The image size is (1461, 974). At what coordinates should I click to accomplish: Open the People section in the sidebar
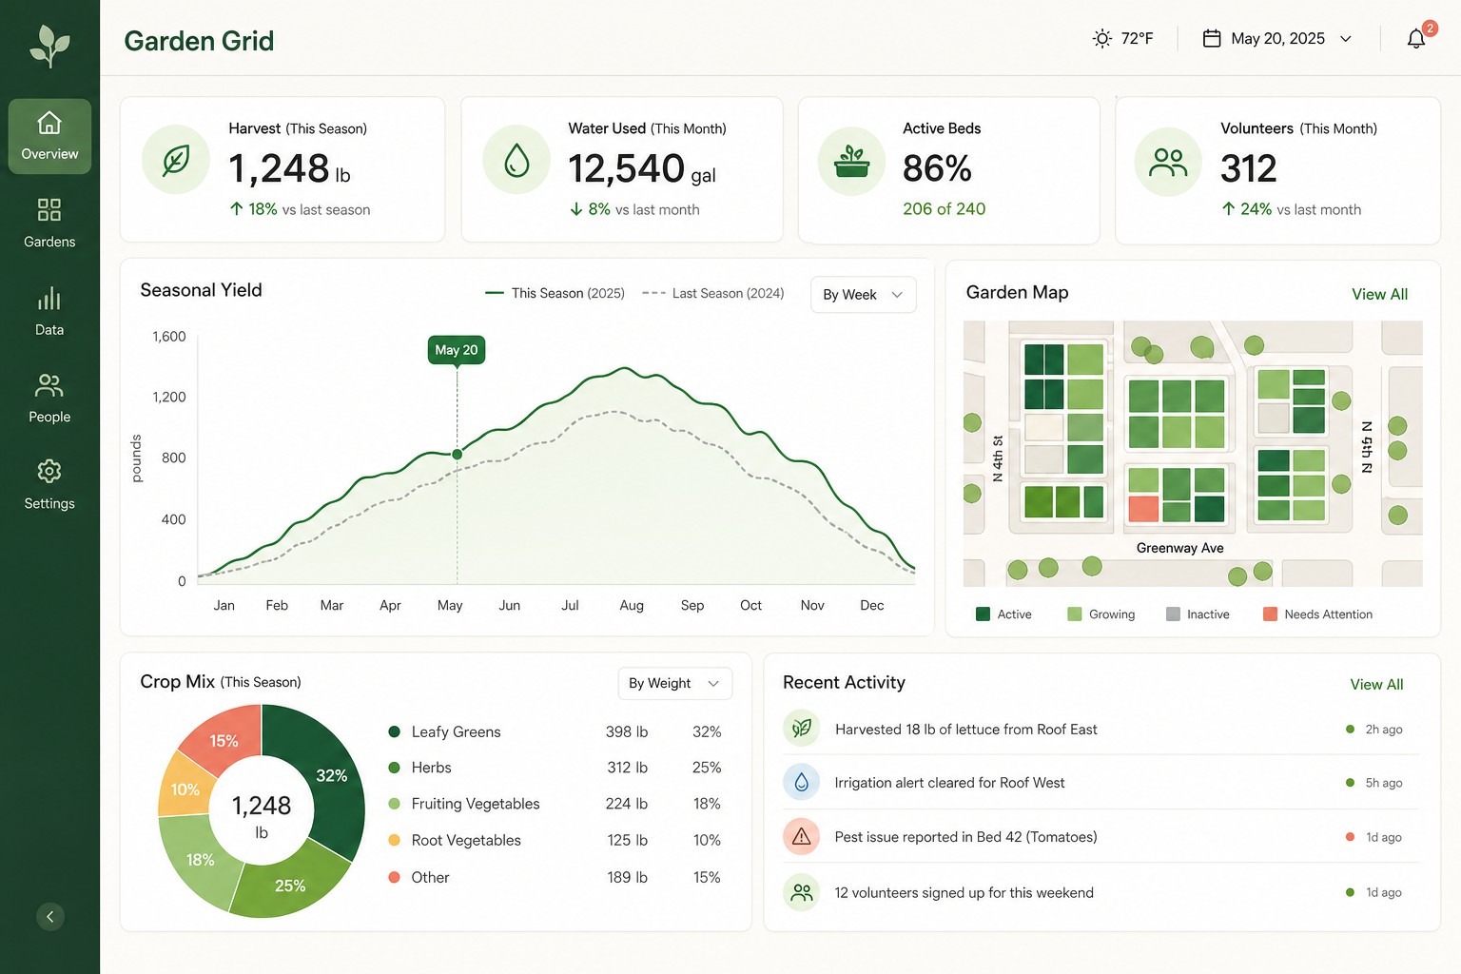49,398
